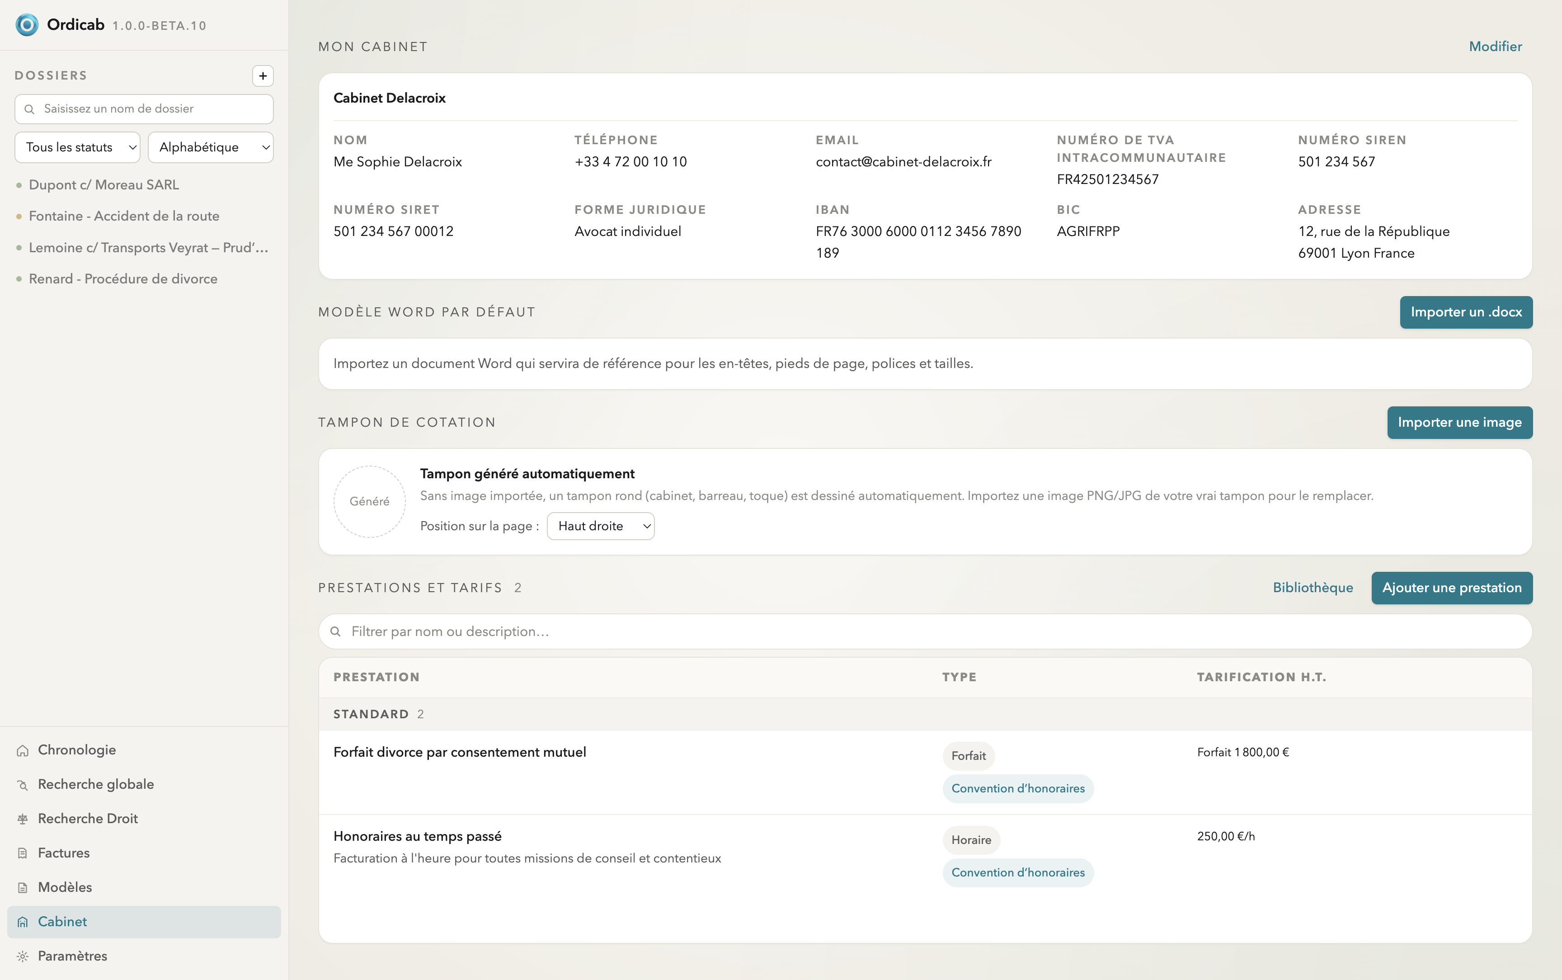Click the TARIFICATION H.T. column header
Screen dimensions: 1562x980
click(1261, 677)
